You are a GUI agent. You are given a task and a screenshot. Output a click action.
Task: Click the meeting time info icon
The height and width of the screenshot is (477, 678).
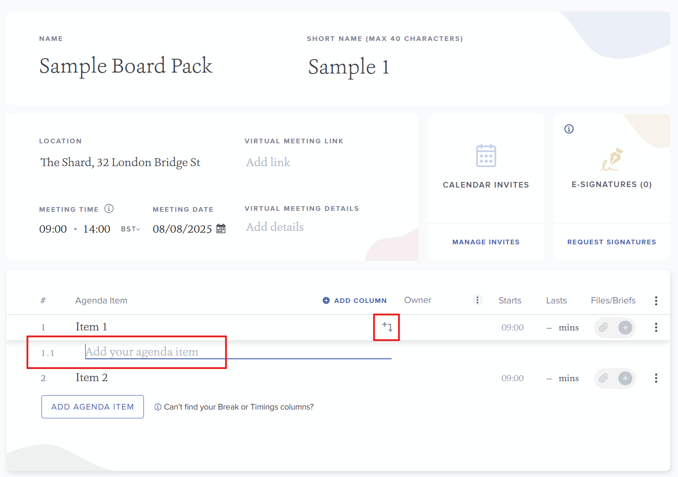[109, 208]
